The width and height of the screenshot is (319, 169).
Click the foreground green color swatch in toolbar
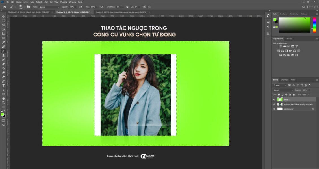pos(2,114)
